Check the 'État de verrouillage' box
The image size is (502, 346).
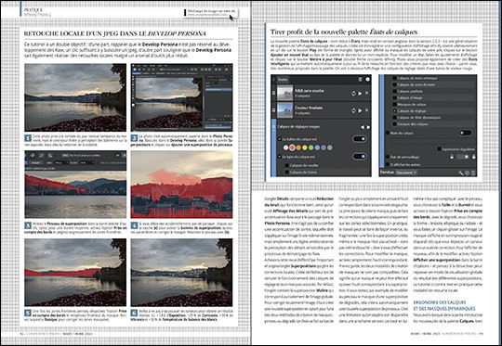[x=388, y=157]
